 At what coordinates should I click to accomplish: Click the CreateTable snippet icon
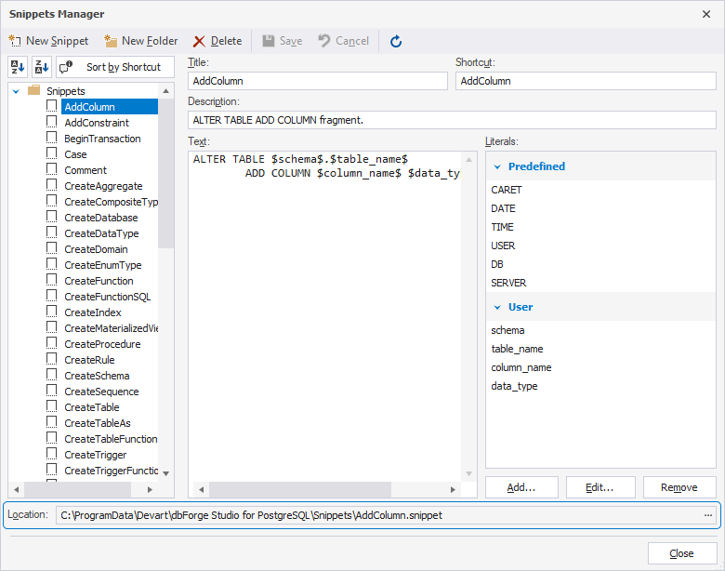(x=52, y=406)
